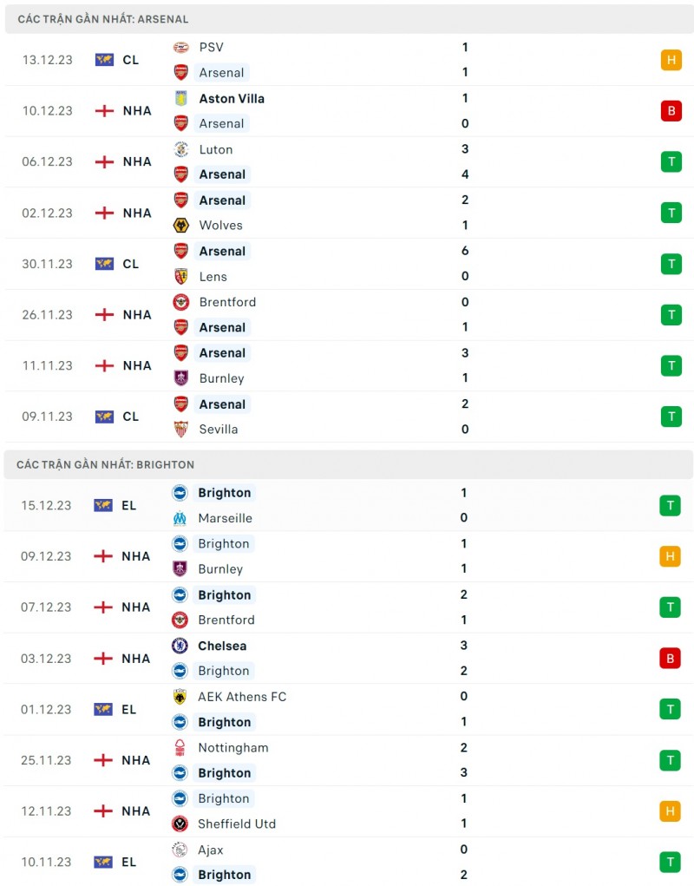Open the Marseille team name link
694x886 pixels.
coord(225,518)
